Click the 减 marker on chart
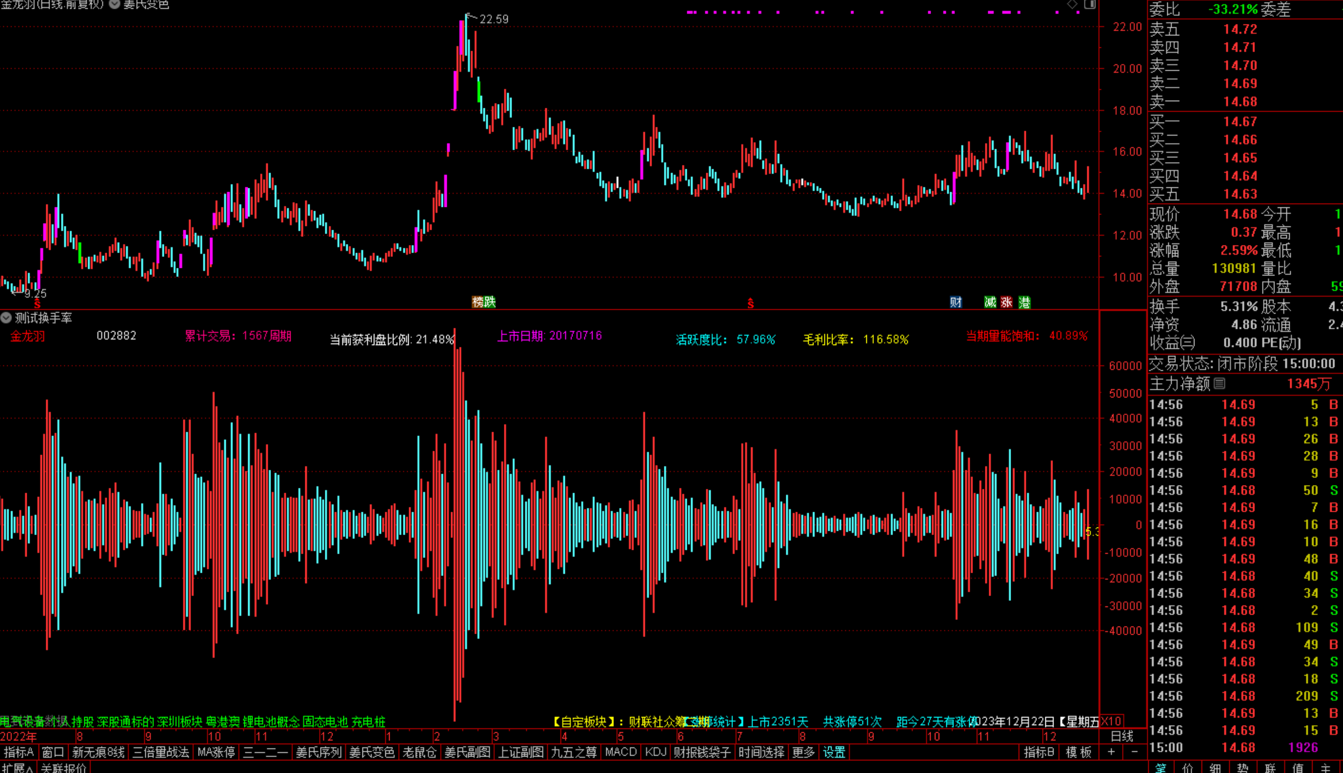This screenshot has width=1343, height=773. [990, 302]
